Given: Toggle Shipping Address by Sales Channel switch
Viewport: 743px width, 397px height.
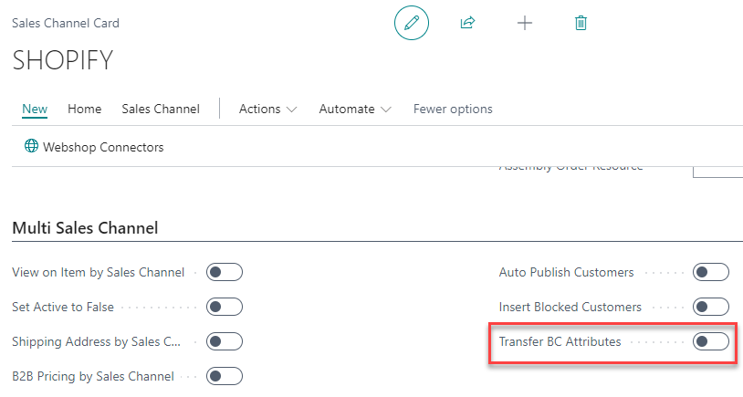Looking at the screenshot, I should point(225,341).
